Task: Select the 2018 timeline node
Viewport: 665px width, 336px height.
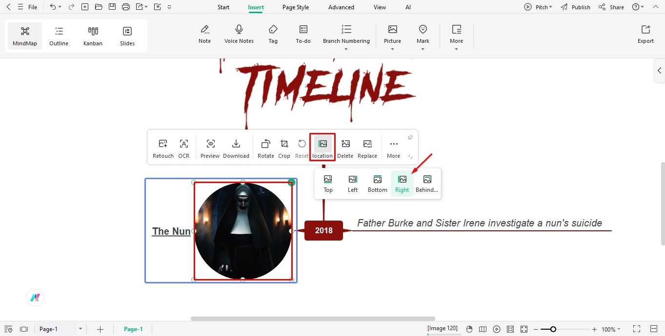Action: (x=323, y=230)
